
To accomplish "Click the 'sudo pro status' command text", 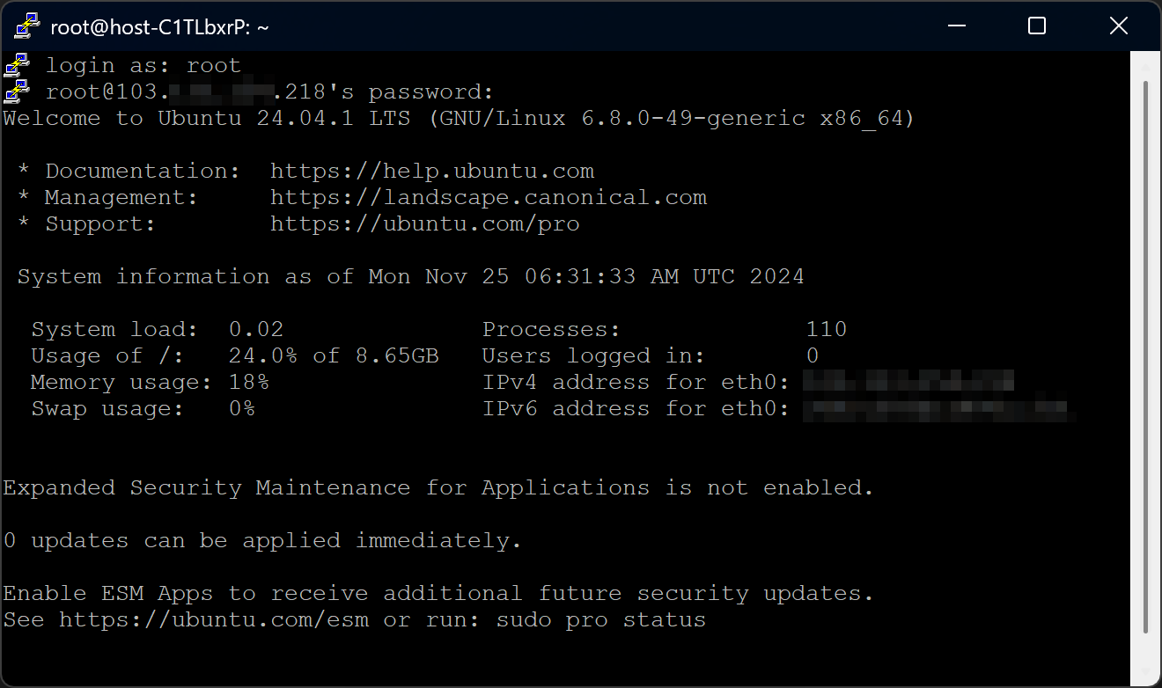I will (601, 619).
